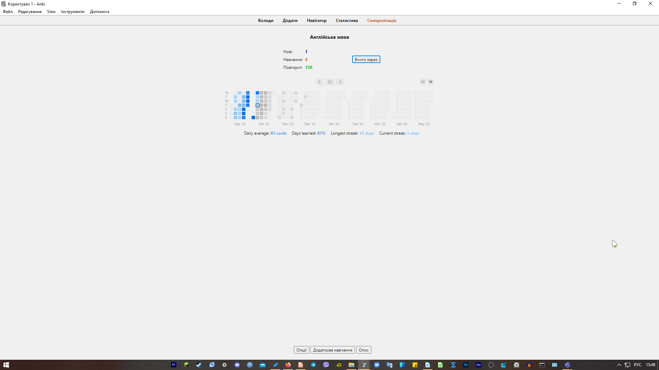Go to next heatmap period arrow
The width and height of the screenshot is (659, 370).
(340, 82)
